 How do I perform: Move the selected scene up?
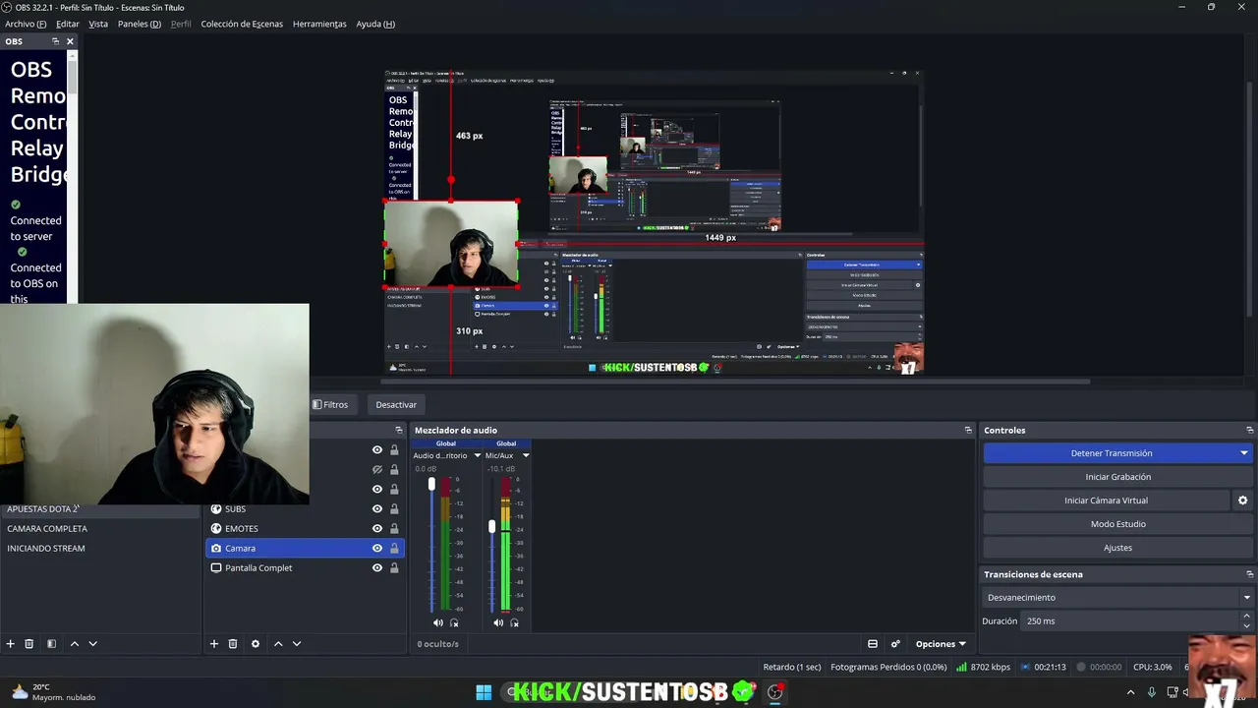click(74, 644)
